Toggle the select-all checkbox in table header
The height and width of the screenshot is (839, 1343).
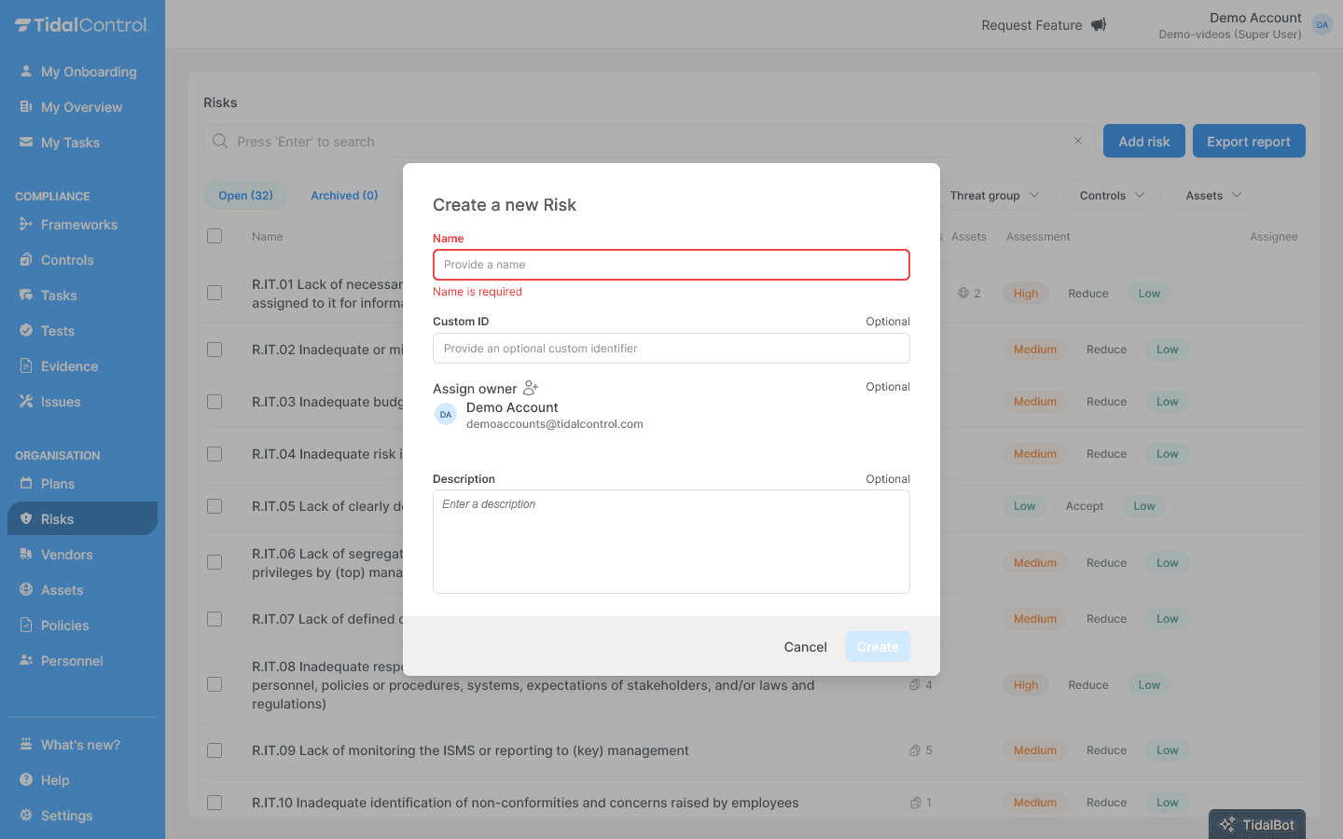(x=215, y=236)
